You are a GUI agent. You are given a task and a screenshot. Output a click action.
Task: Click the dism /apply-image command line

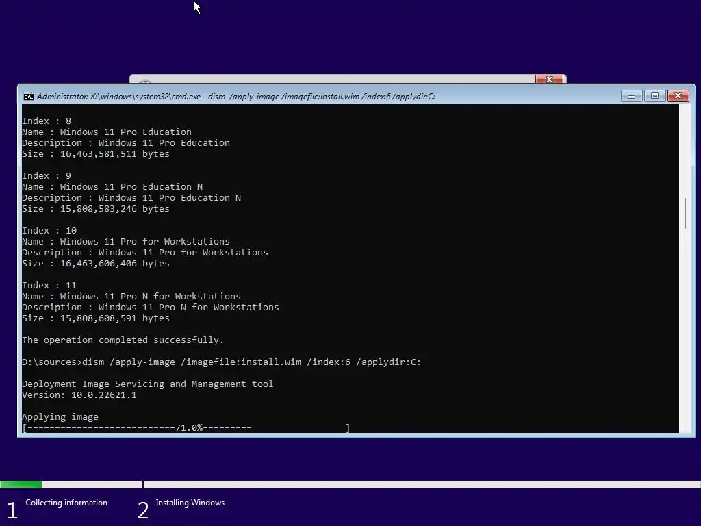pyautogui.click(x=222, y=362)
